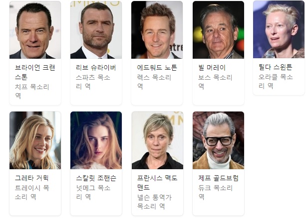This screenshot has width=306, height=218.
Task: Click the 제프 골드브럼 name text
Action: click(x=218, y=178)
